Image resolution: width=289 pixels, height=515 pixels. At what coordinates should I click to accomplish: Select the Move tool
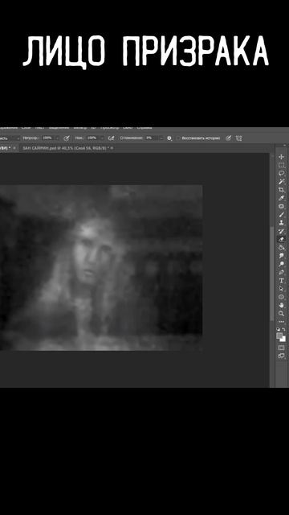pos(281,157)
